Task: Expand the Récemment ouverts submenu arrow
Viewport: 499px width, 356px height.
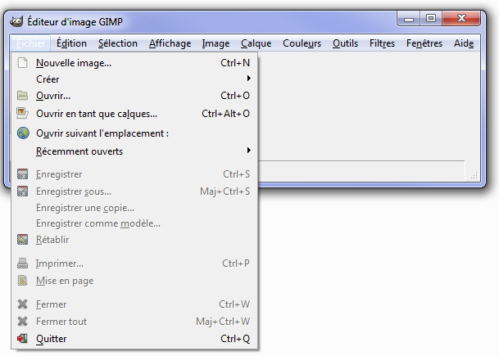Action: tap(249, 150)
